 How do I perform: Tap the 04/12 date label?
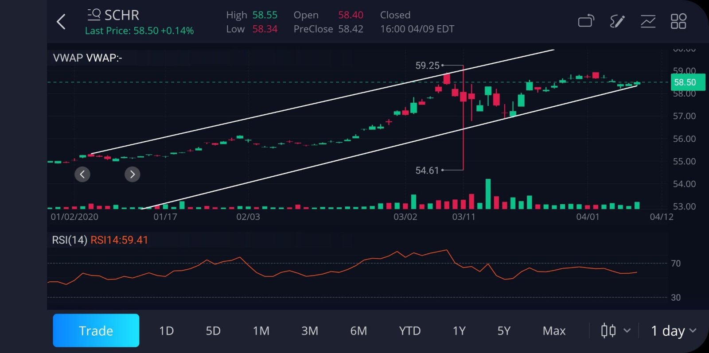662,217
